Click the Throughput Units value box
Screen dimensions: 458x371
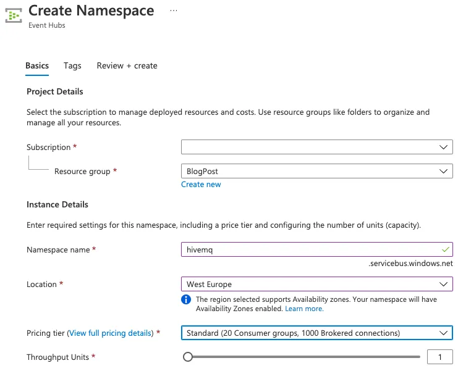coord(439,357)
